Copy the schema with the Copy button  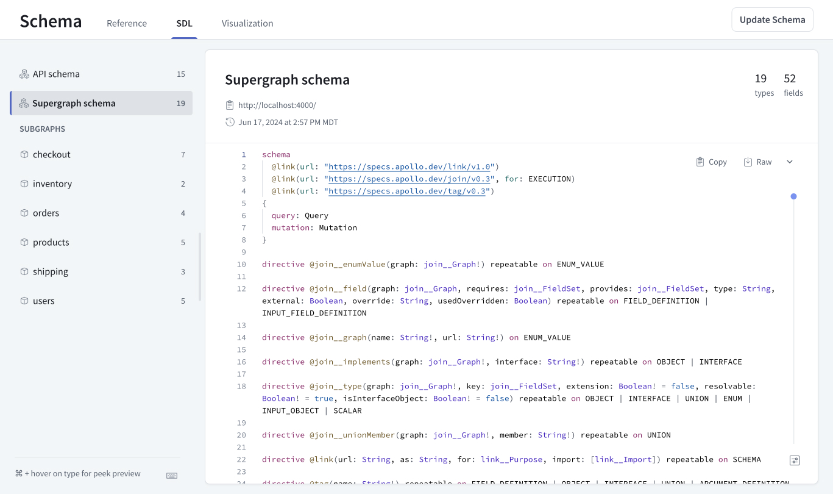click(712, 162)
